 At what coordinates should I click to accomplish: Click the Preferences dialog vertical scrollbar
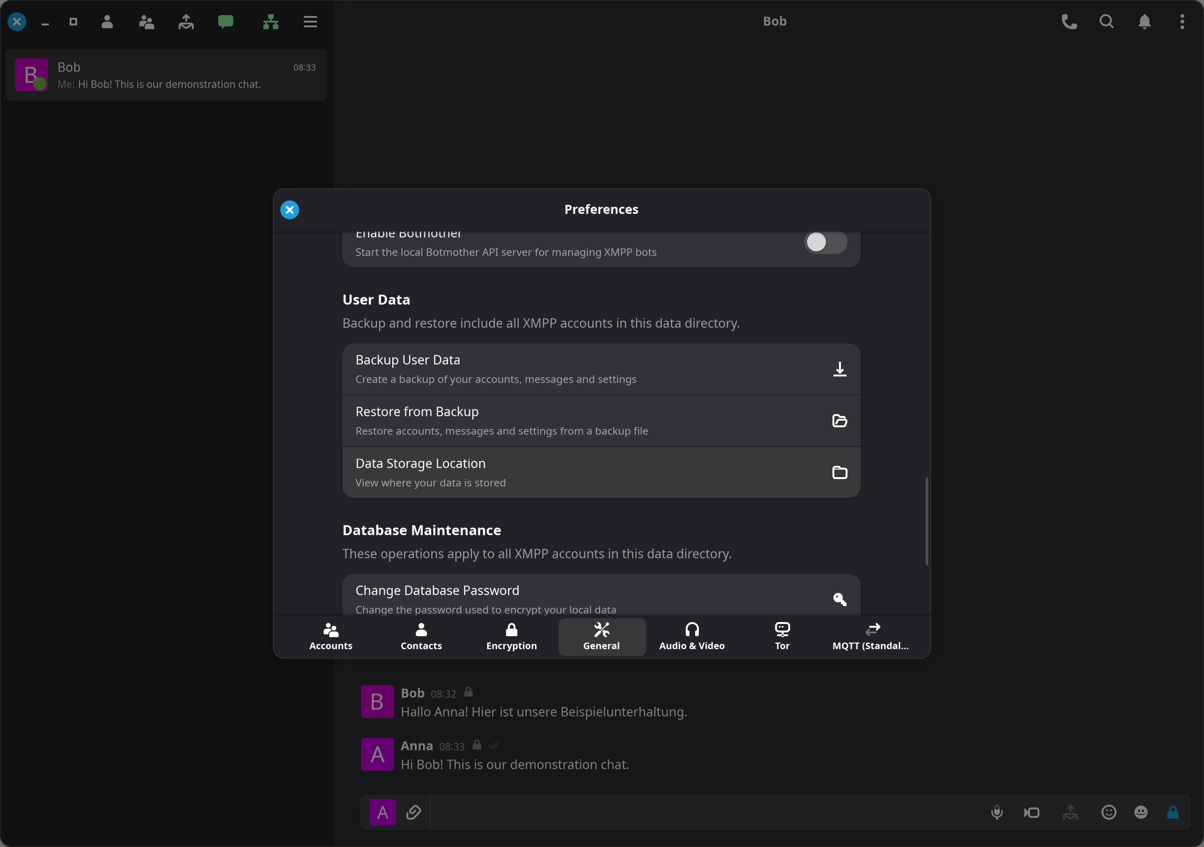(x=927, y=521)
